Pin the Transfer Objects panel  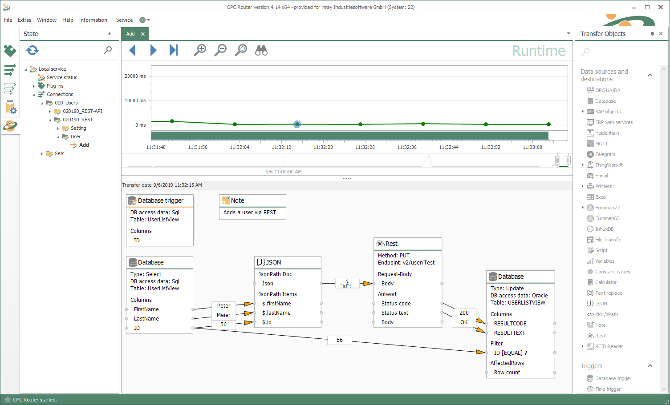[x=652, y=34]
